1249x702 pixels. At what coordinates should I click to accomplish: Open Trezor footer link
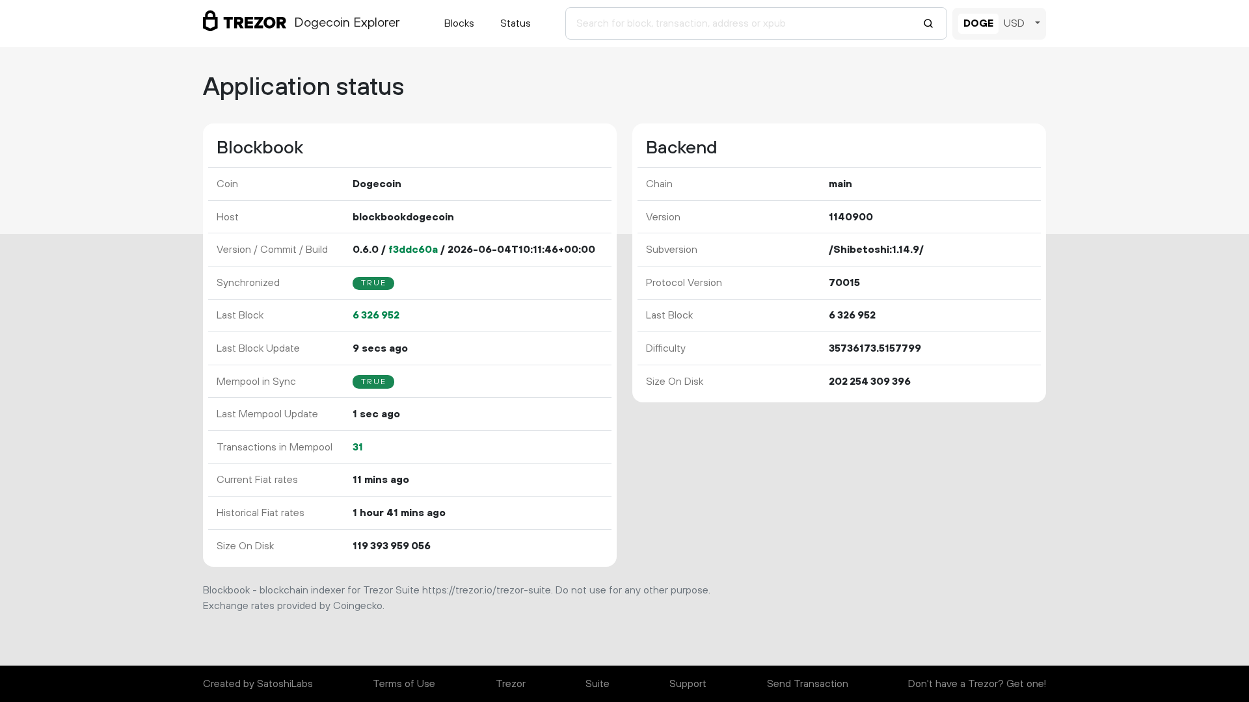pos(511,684)
